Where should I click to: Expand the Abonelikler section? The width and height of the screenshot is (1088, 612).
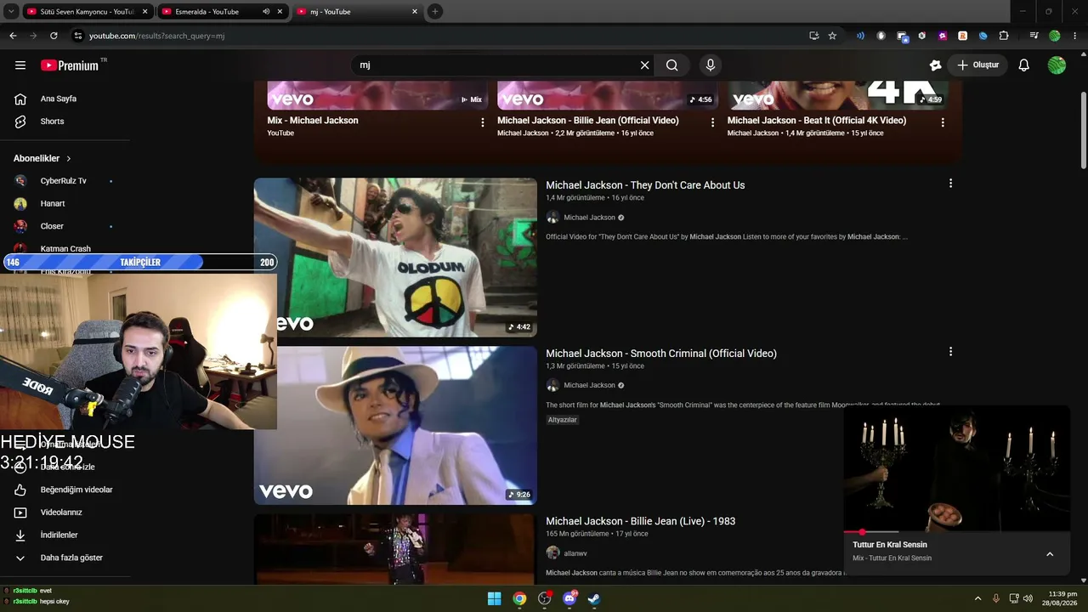tap(42, 159)
